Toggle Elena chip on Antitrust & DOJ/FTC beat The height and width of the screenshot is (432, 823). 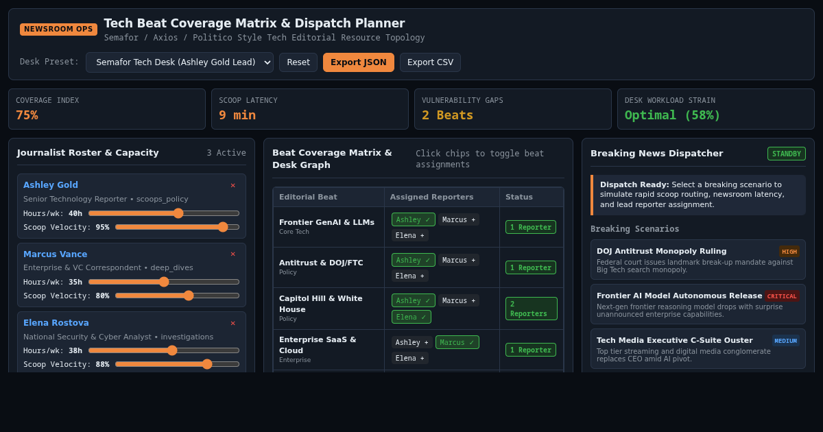pos(410,276)
